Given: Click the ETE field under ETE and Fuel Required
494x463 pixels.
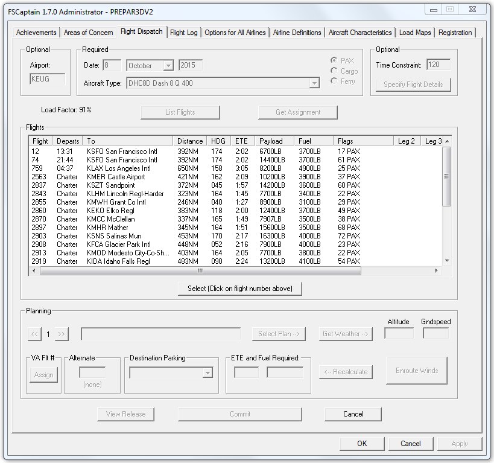Looking at the screenshot, I should [x=246, y=372].
